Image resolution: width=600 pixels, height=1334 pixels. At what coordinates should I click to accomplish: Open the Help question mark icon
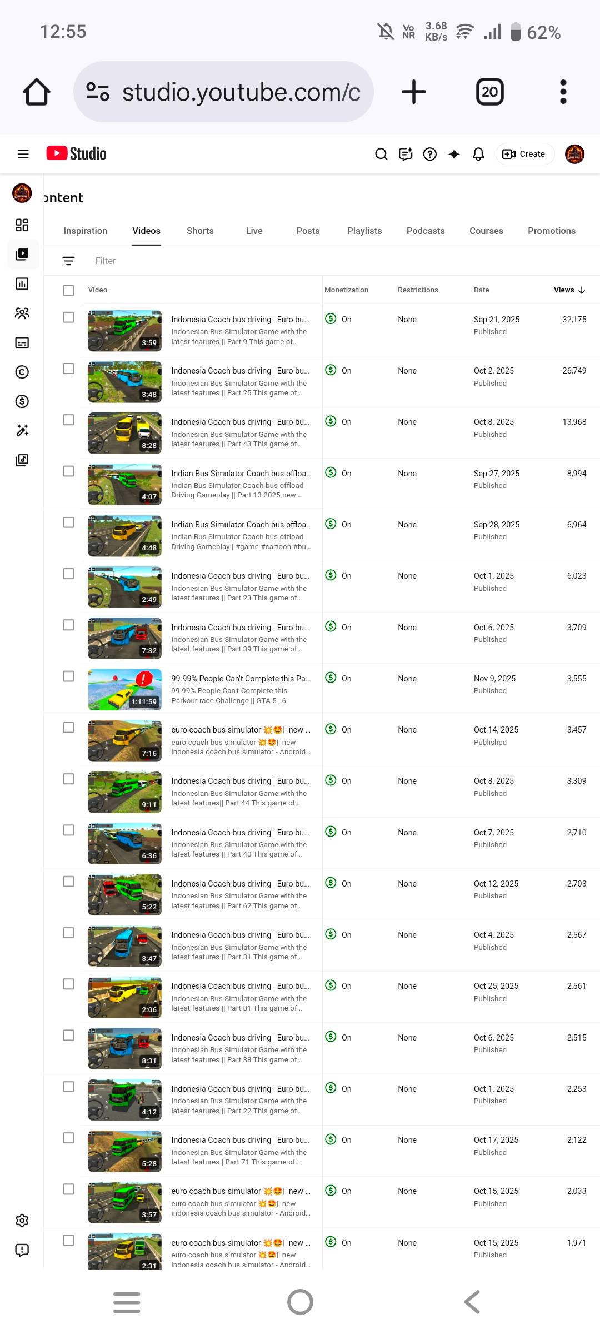(x=430, y=154)
